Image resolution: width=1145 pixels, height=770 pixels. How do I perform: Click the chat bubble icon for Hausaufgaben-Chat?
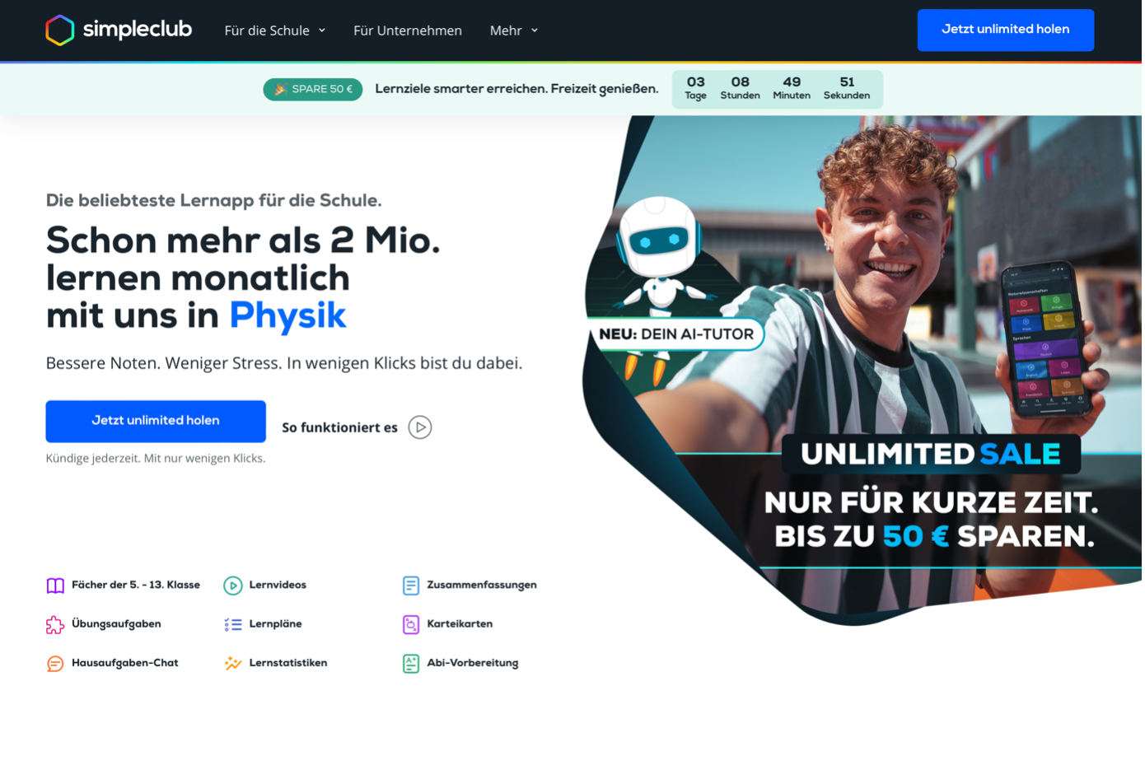pyautogui.click(x=55, y=665)
